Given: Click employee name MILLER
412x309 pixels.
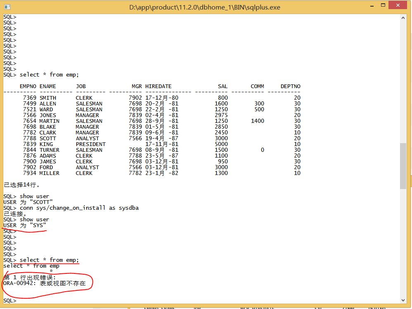Looking at the screenshot, I should click(x=50, y=173).
